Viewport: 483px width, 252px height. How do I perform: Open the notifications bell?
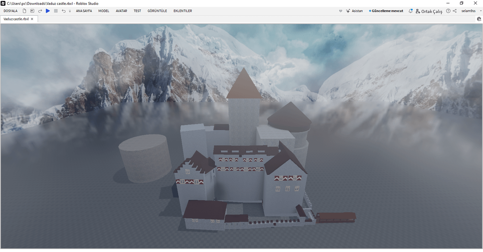click(411, 11)
